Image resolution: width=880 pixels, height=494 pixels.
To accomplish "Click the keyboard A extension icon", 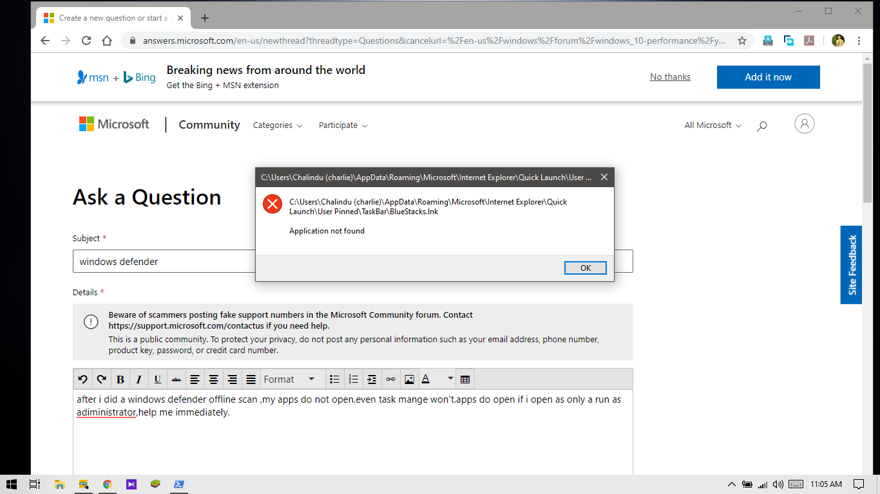I will pos(767,41).
